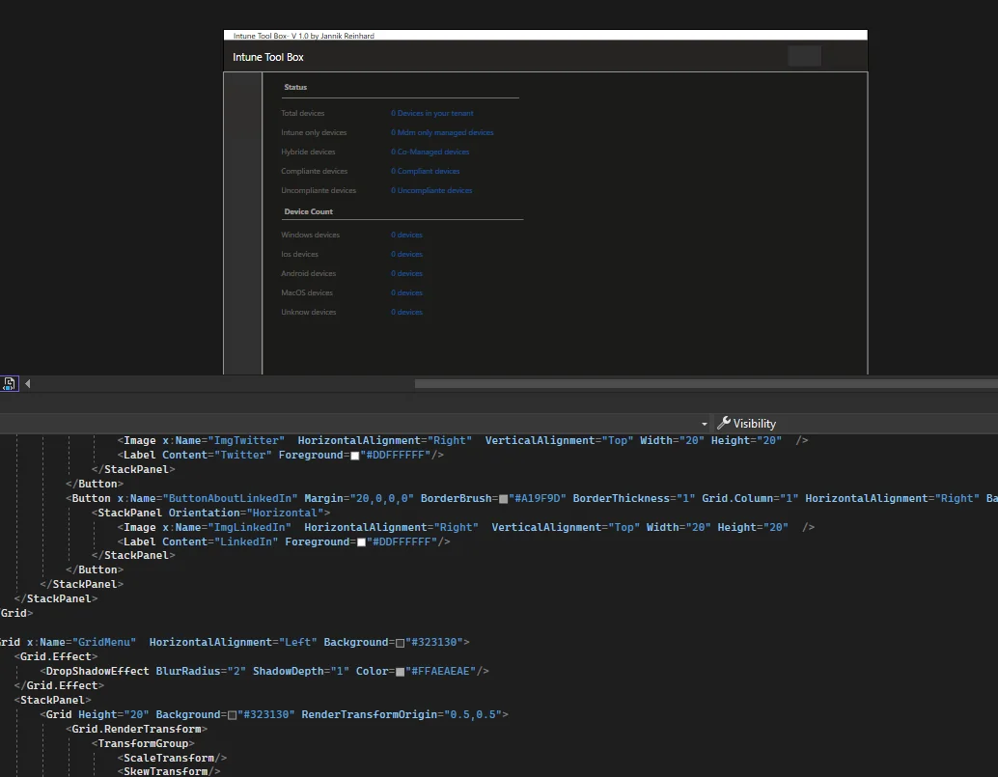Click the dark button in designer header
Viewport: 998px width, 777px height.
tap(805, 57)
